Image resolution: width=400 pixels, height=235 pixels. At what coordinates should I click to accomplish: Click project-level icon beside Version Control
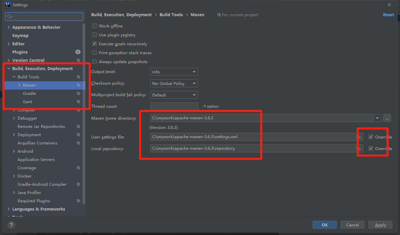point(78,60)
